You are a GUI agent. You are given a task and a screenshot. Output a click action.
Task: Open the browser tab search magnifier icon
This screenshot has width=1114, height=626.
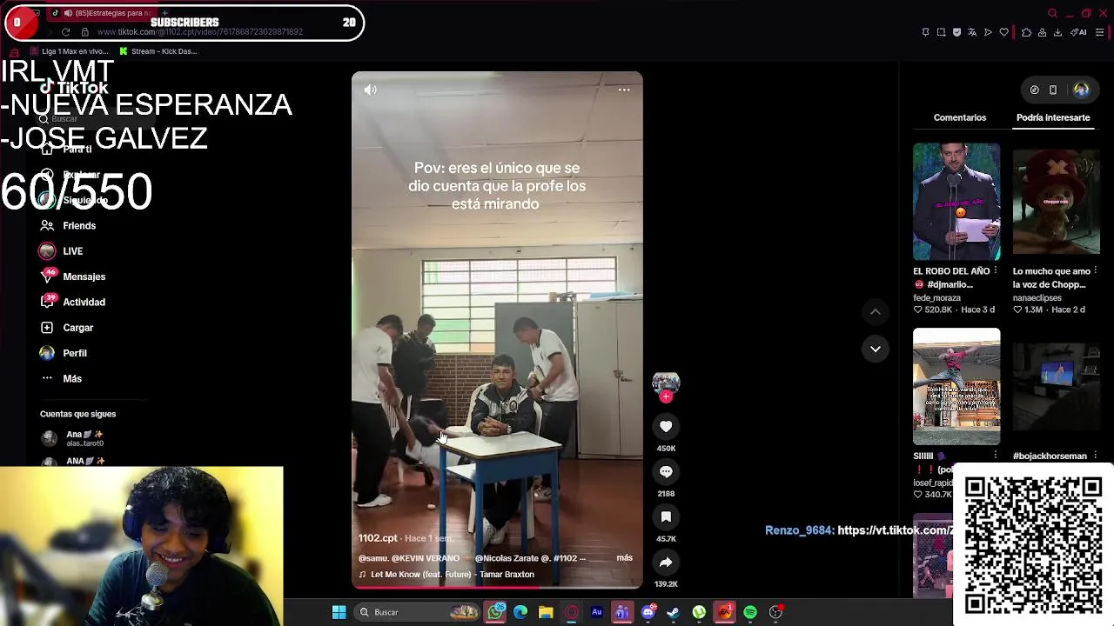pos(1052,13)
